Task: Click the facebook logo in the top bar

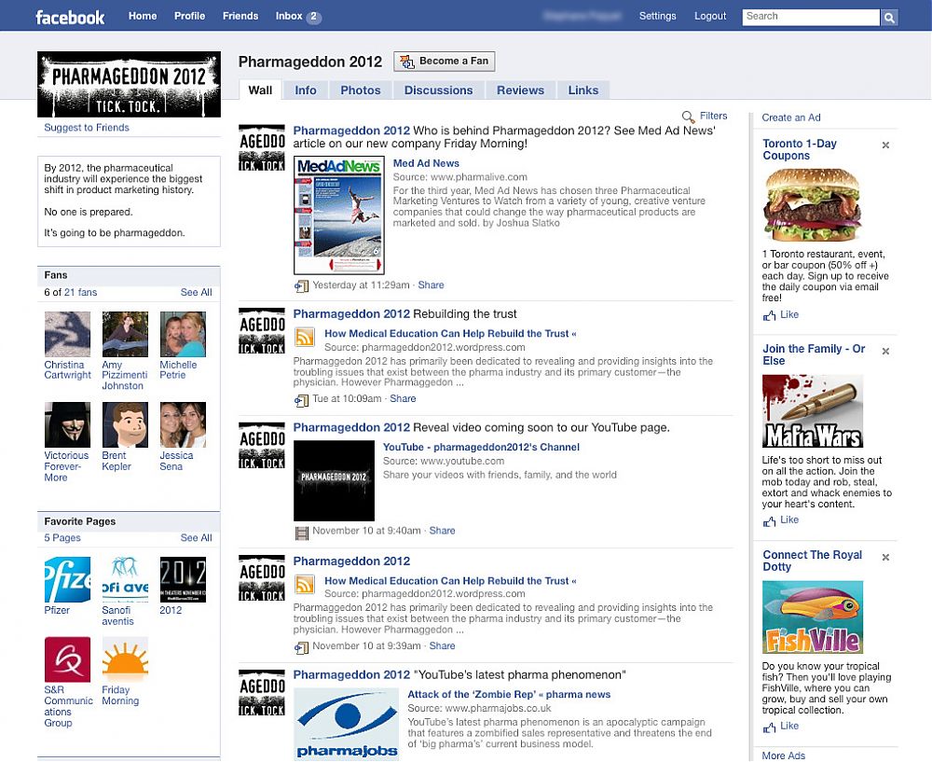Action: tap(71, 16)
